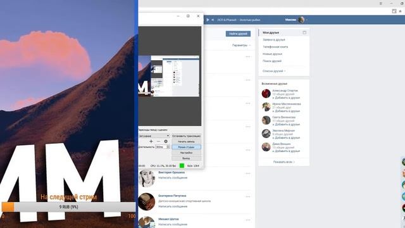Screen dimensions: 405x228
Task: Click the next track icon in VK header
Action: click(213, 20)
